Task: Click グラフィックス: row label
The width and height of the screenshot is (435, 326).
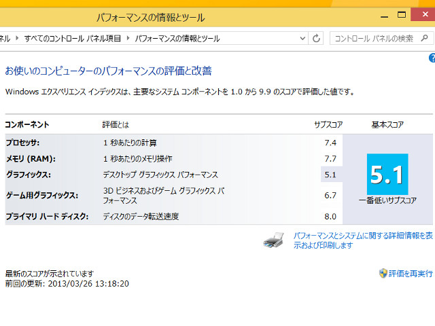Action: [29, 175]
